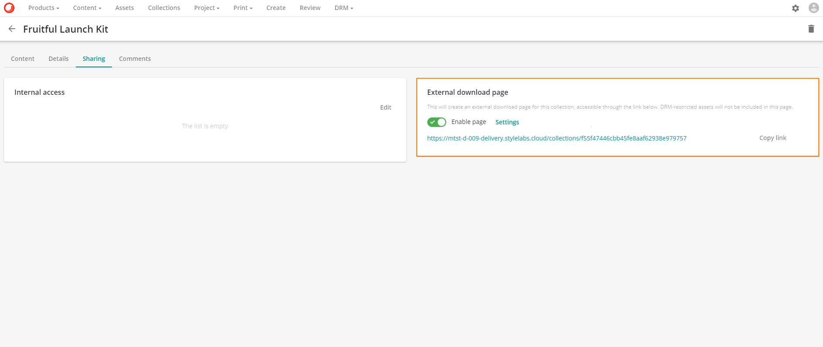Switch to the Details tab
Image resolution: width=823 pixels, height=347 pixels.
coord(58,59)
